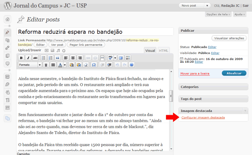This screenshot has width=252, height=155.
Task: Click the editor scrollbar down arrow
Action: (171, 149)
